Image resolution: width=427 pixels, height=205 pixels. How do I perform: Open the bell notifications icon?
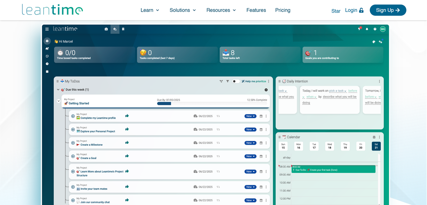click(x=367, y=29)
